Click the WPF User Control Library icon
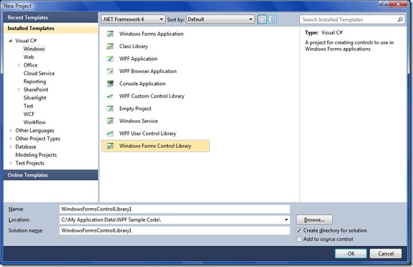The width and height of the screenshot is (413, 267). 110,134
